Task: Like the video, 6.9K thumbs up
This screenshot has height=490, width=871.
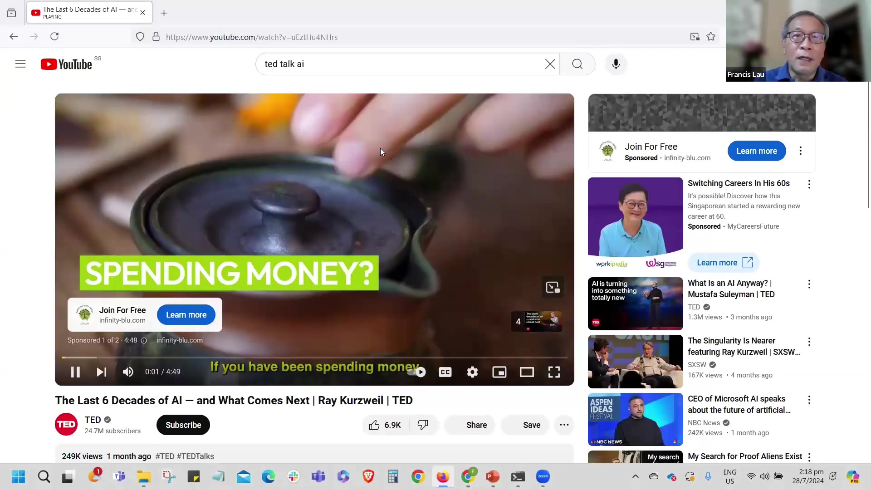Action: 385,425
